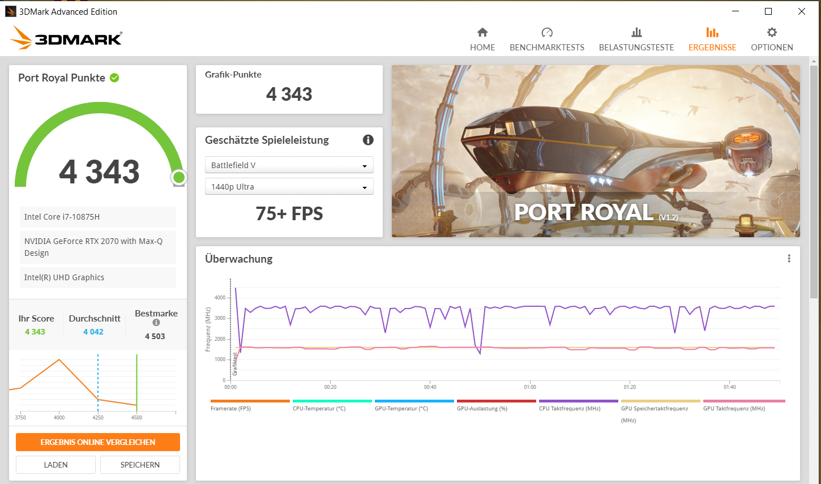The width and height of the screenshot is (821, 484).
Task: Click the LADEN button
Action: (x=55, y=465)
